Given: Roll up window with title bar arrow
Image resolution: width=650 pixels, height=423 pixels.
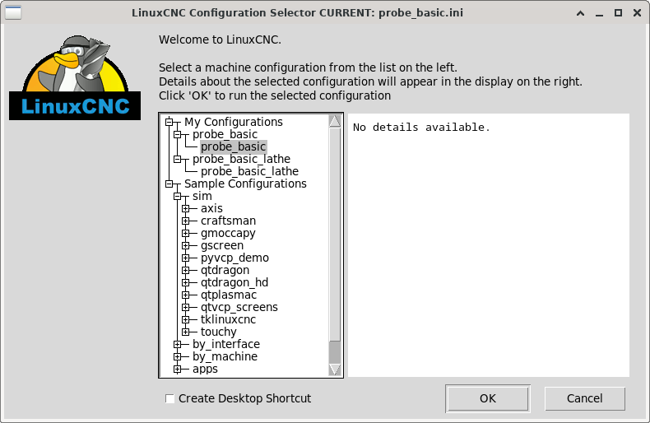Looking at the screenshot, I should [581, 13].
